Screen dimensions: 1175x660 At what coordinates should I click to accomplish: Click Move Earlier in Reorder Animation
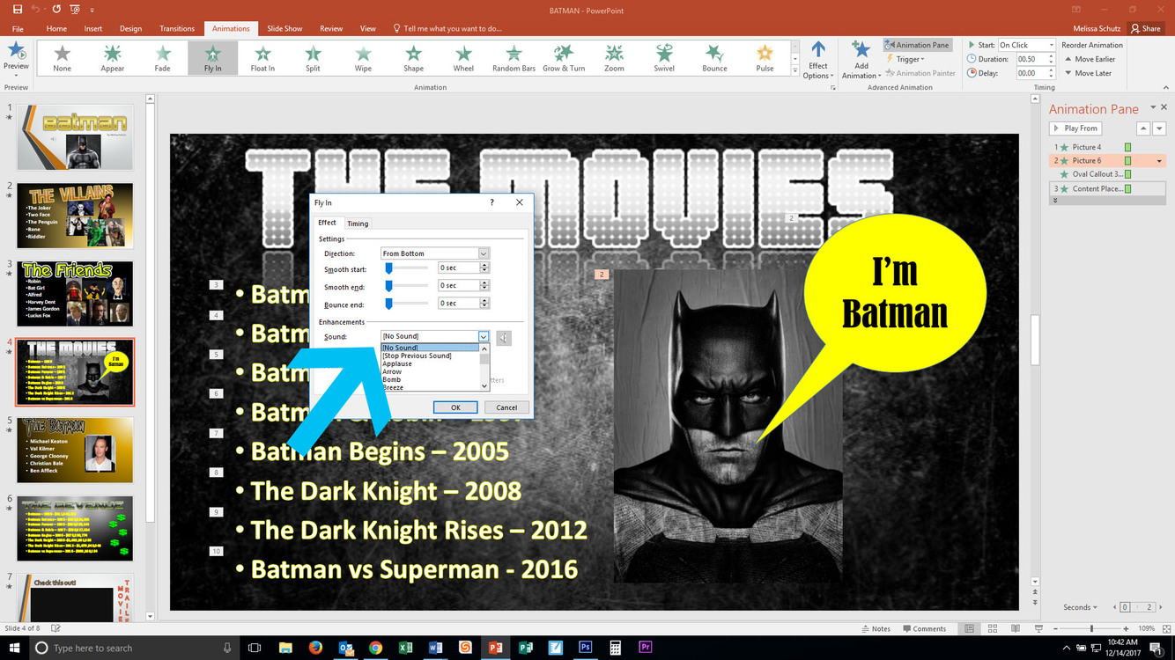point(1090,59)
